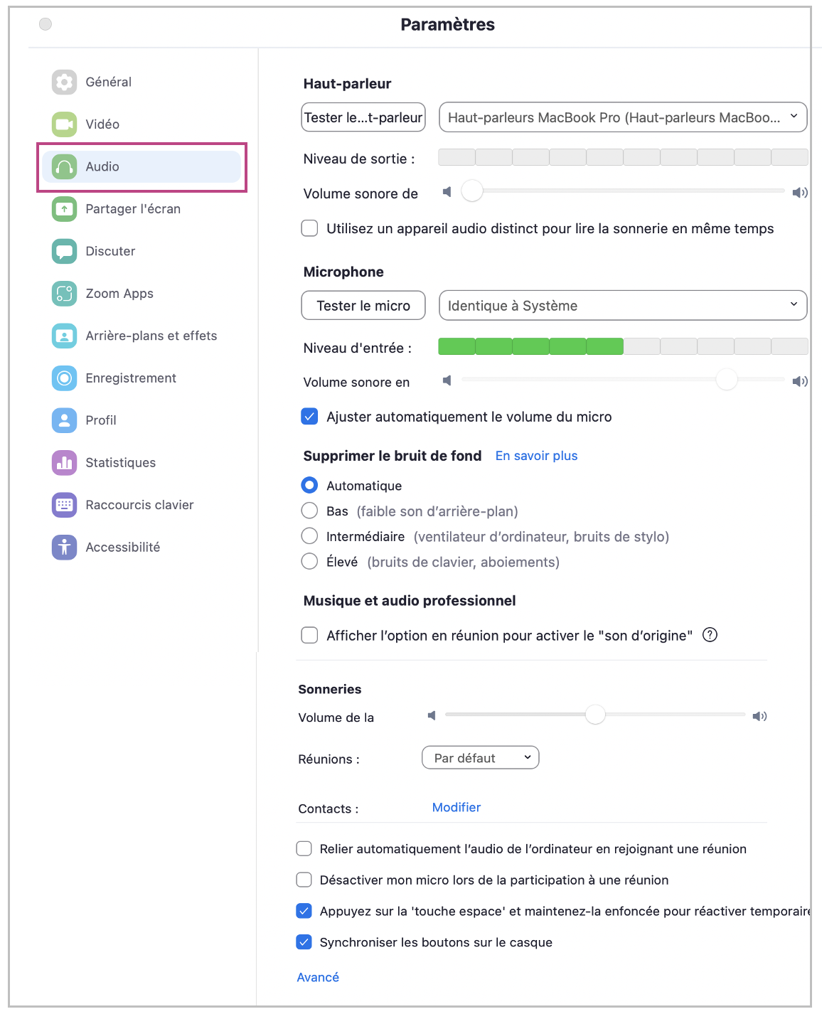Disable Ajuster automatiquement le volume du micro

point(309,417)
